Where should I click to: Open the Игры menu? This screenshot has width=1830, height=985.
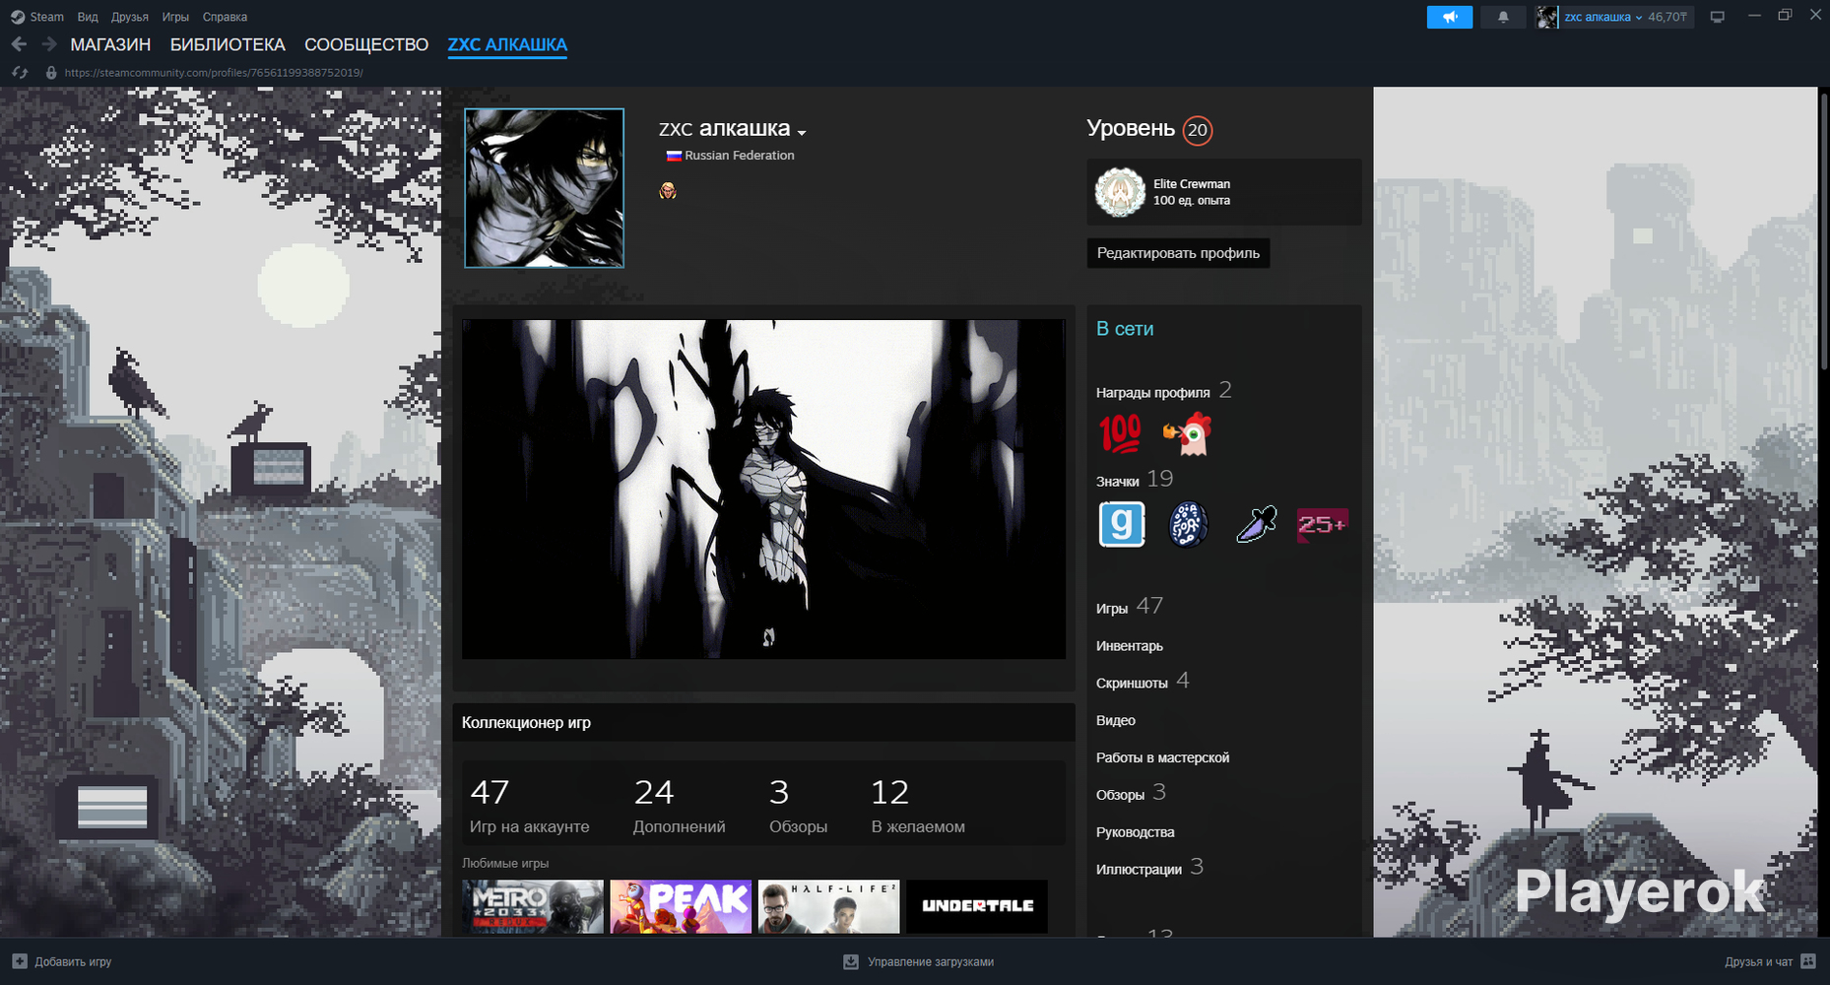point(175,17)
